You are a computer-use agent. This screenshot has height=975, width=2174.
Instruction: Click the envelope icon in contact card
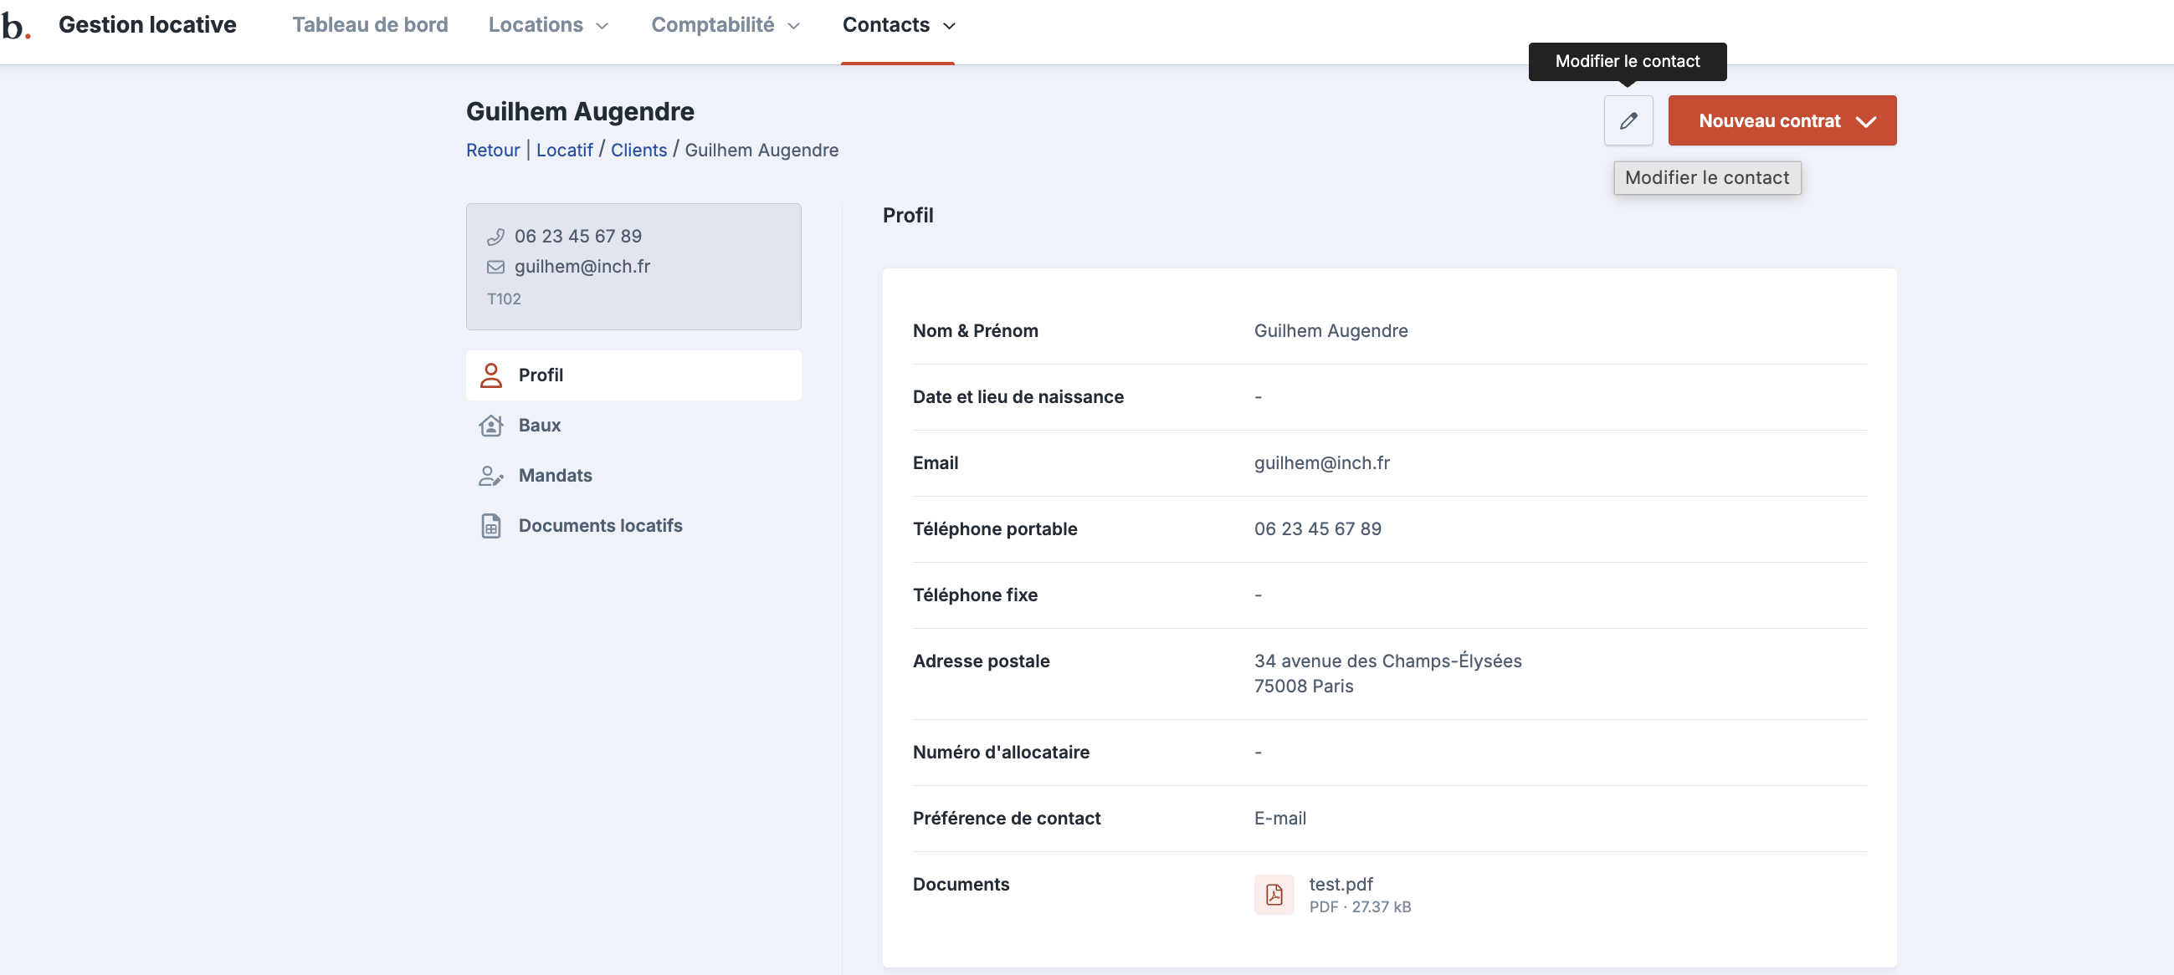click(x=495, y=267)
